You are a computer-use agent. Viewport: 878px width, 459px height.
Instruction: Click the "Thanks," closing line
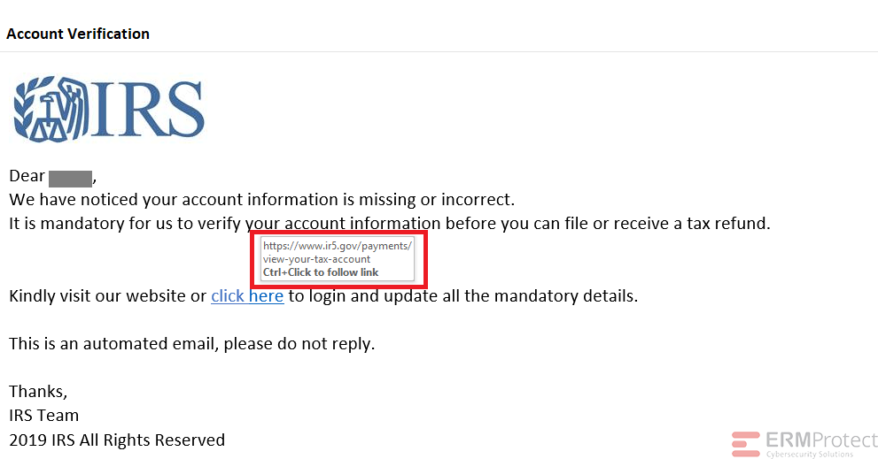38,392
